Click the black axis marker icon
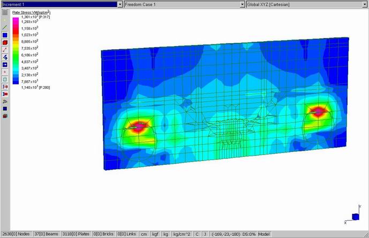This screenshot has width=369, height=238. [x=5, y=102]
